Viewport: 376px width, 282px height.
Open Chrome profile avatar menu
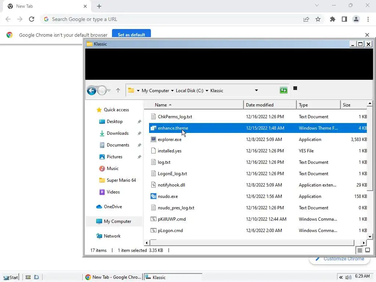(x=356, y=19)
